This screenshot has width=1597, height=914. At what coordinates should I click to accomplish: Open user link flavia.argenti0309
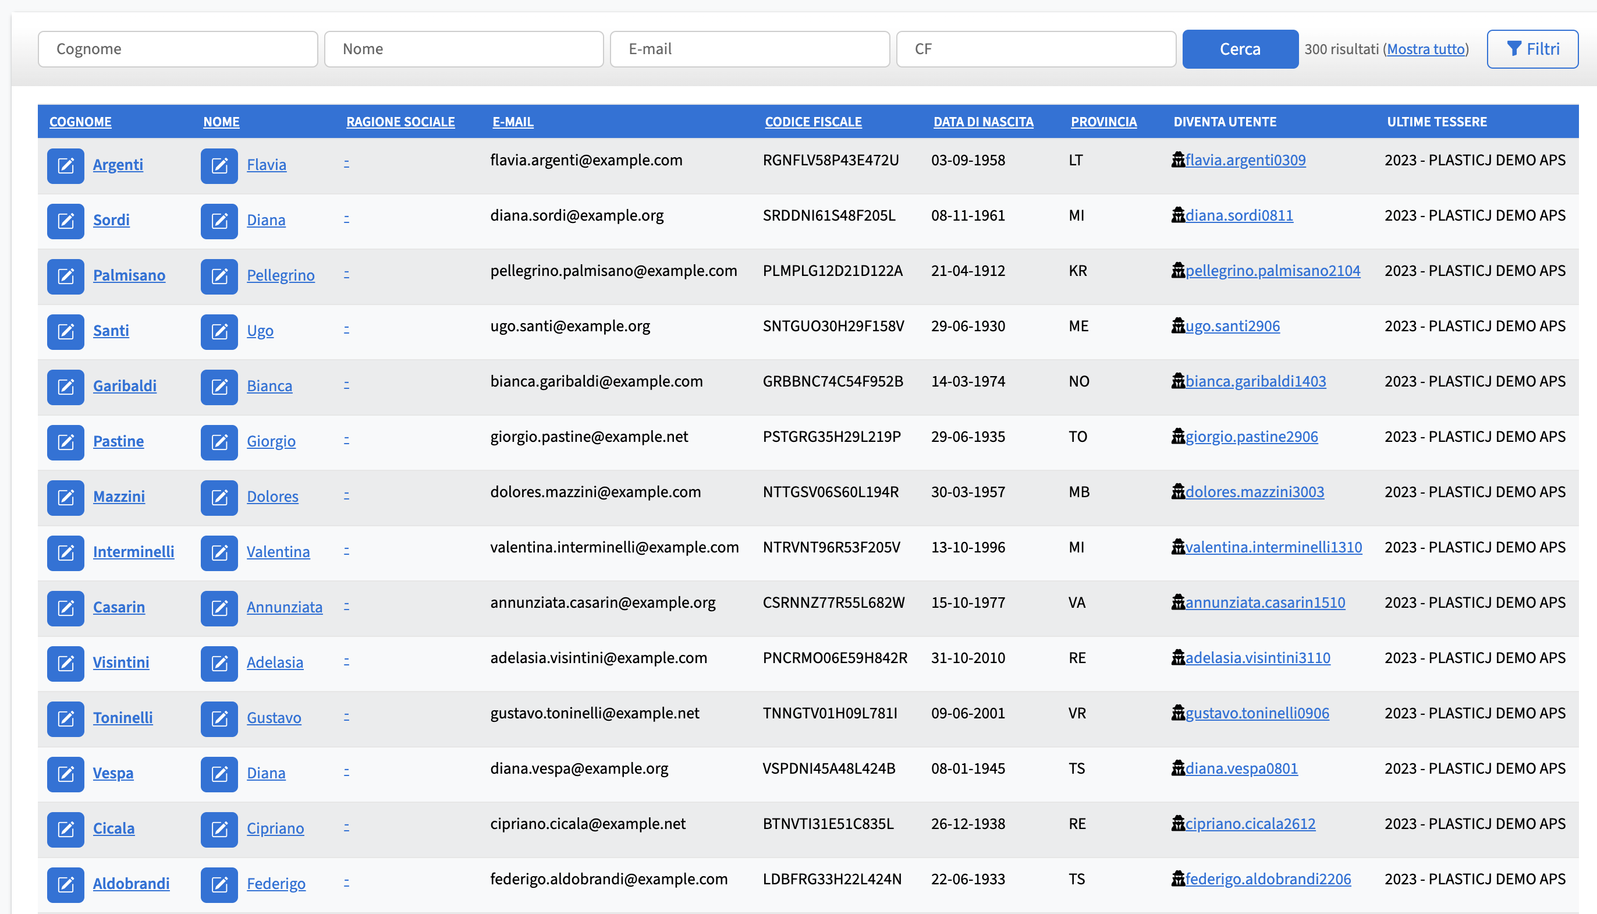1245,160
